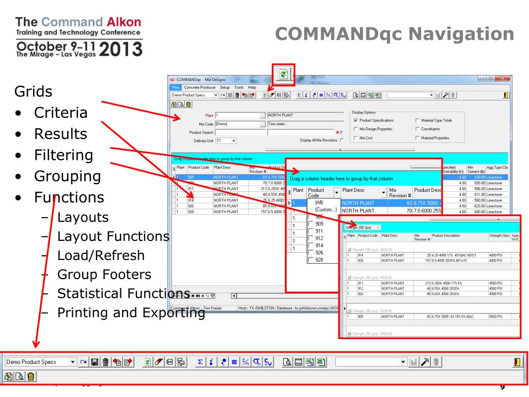Enable Material Type Totals display option
529x397 pixels.
point(417,120)
